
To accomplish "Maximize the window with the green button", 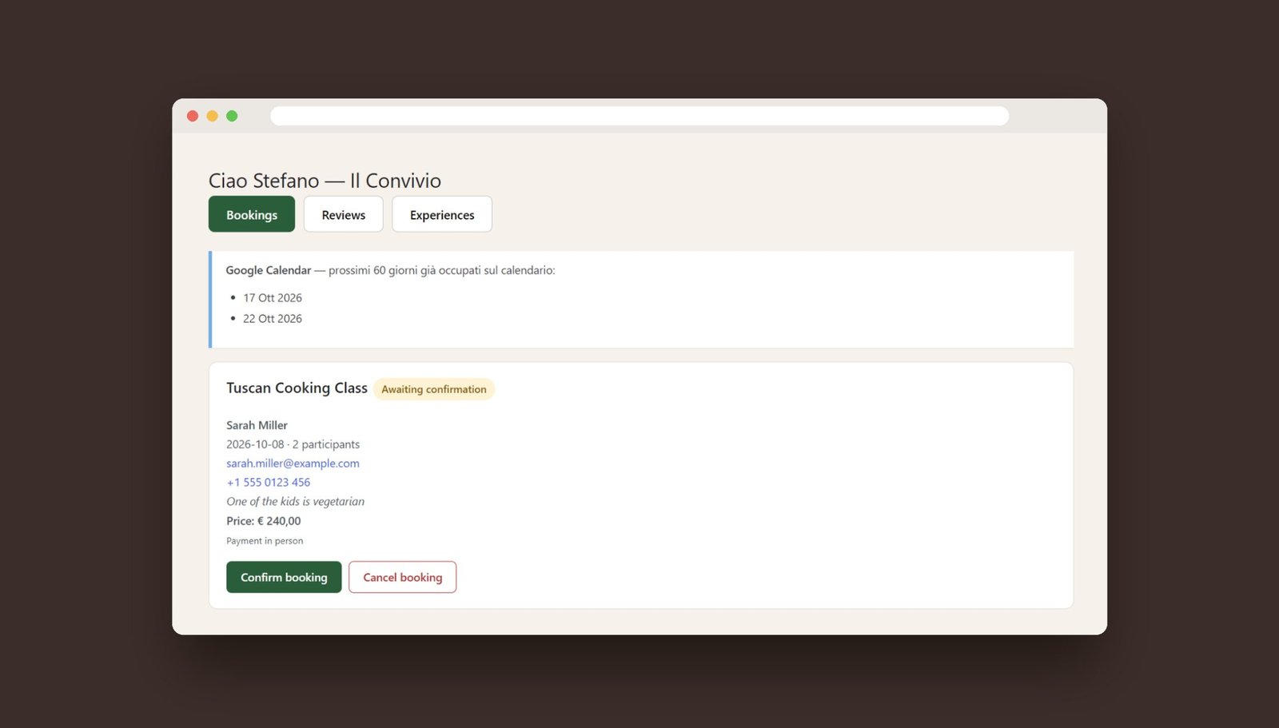I will 232,116.
